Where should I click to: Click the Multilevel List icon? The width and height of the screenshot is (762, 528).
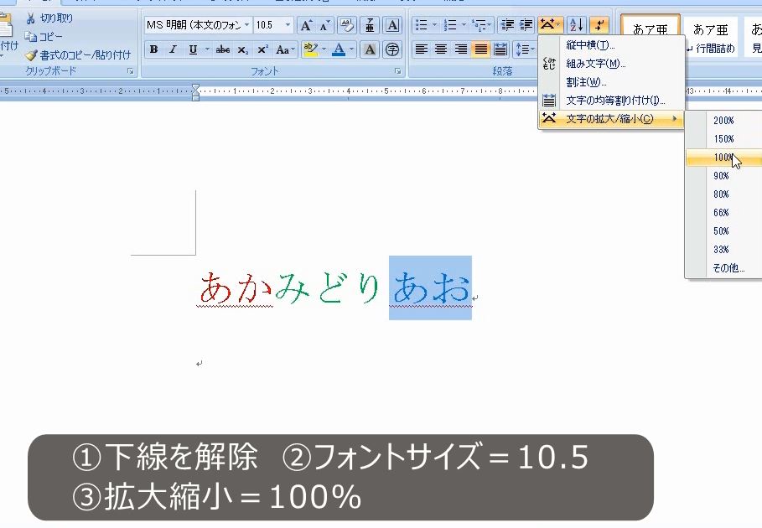(479, 25)
